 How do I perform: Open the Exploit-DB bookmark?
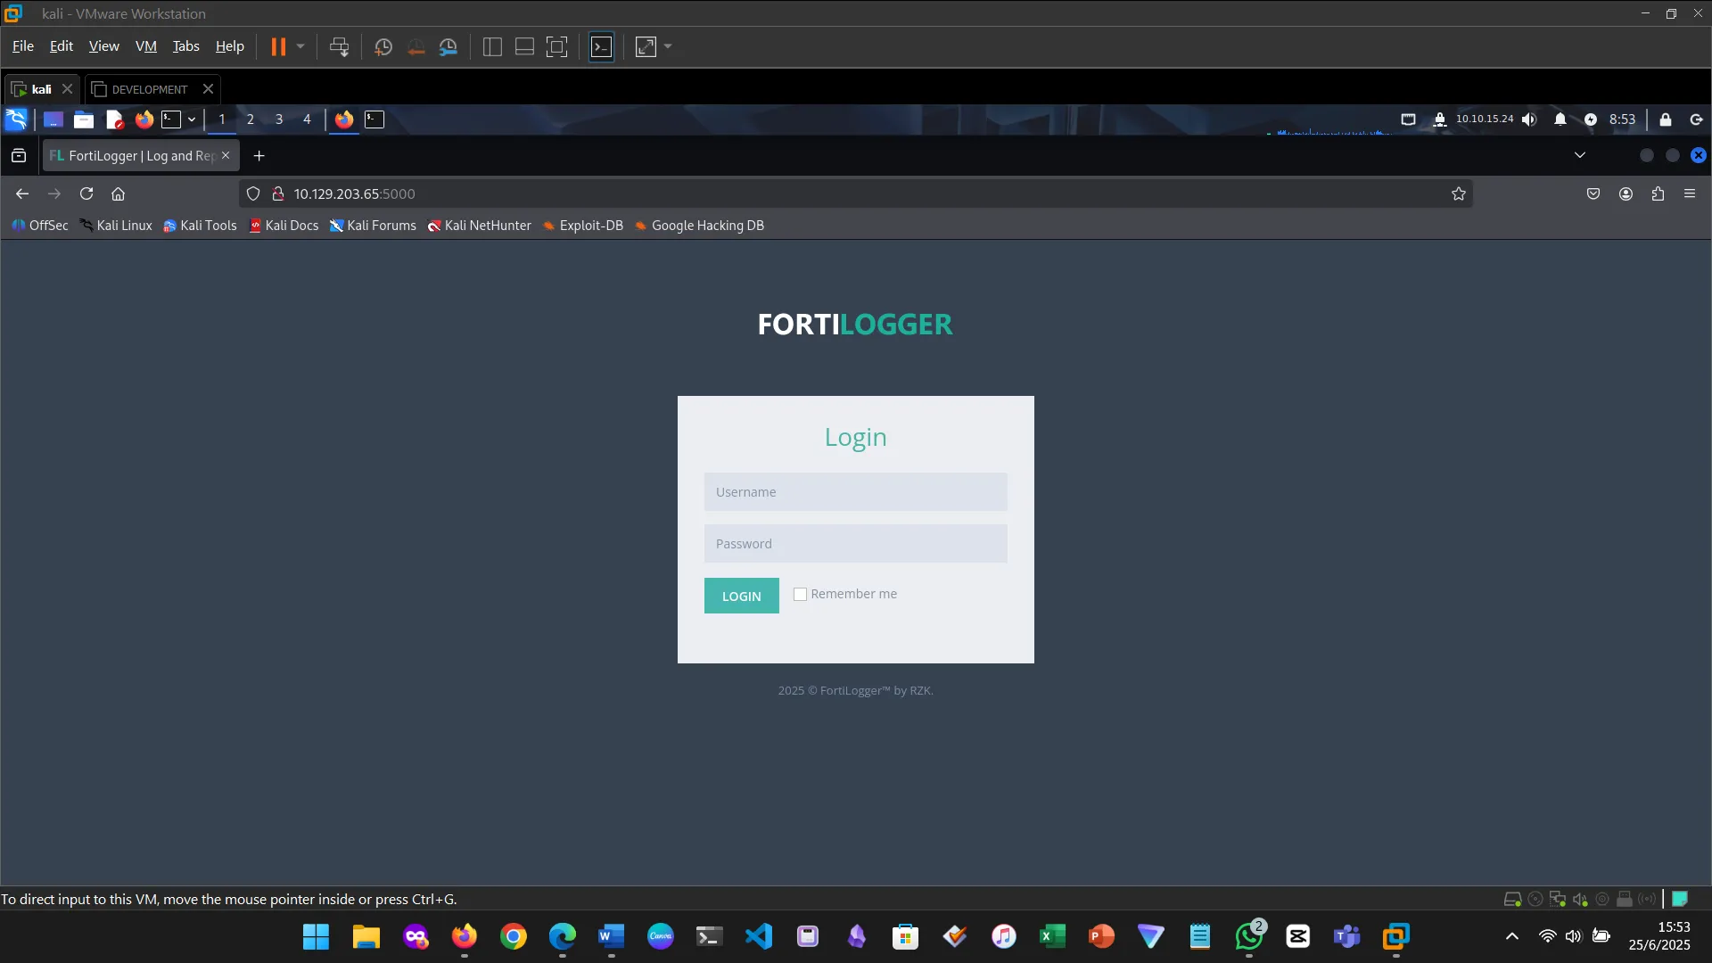click(591, 226)
